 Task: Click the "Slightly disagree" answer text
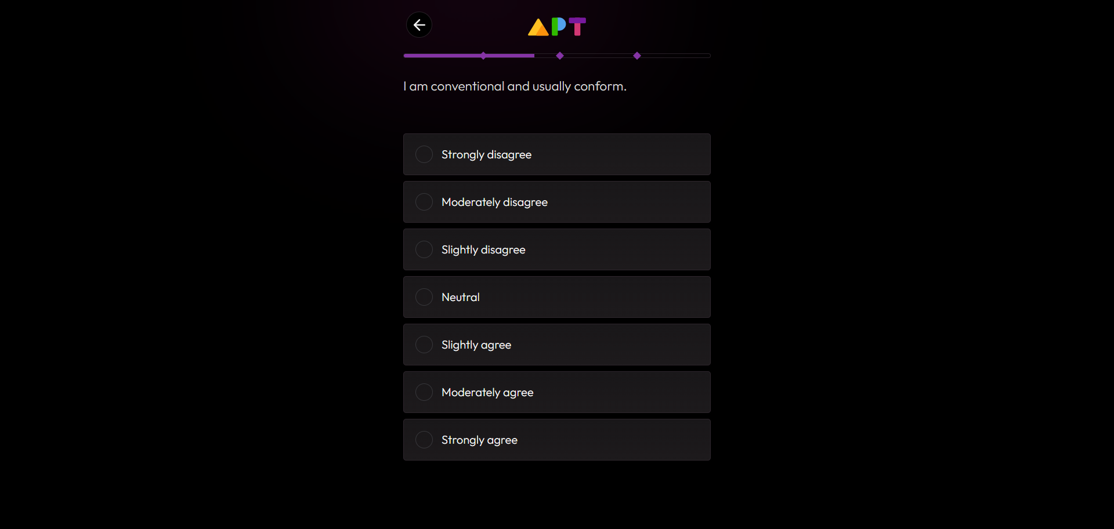(x=483, y=250)
